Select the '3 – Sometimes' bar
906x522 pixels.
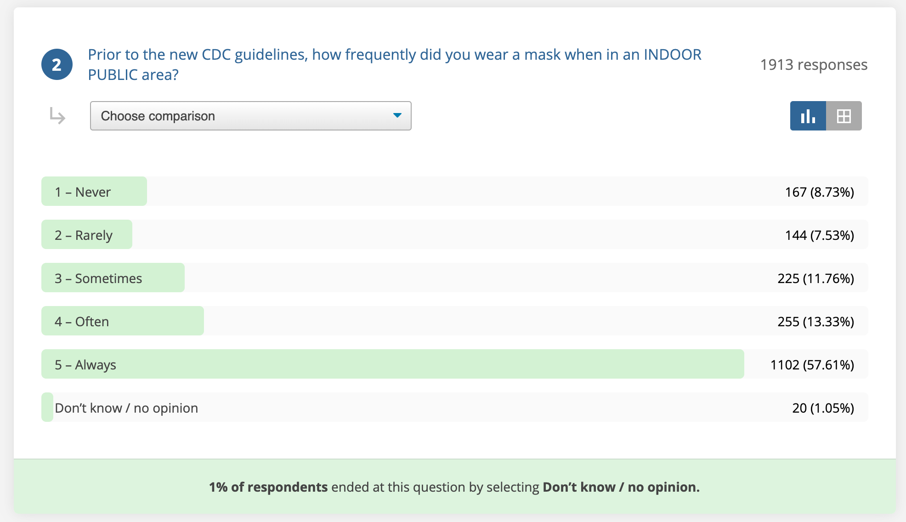pos(113,278)
